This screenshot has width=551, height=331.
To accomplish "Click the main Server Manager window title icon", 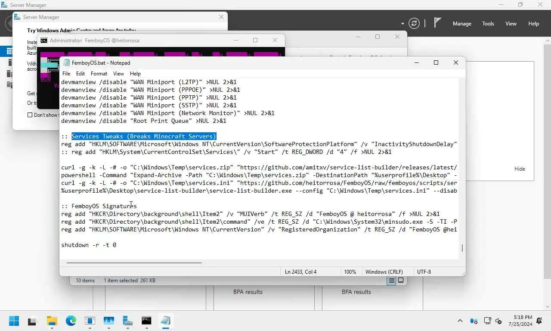I will click(x=4, y=5).
